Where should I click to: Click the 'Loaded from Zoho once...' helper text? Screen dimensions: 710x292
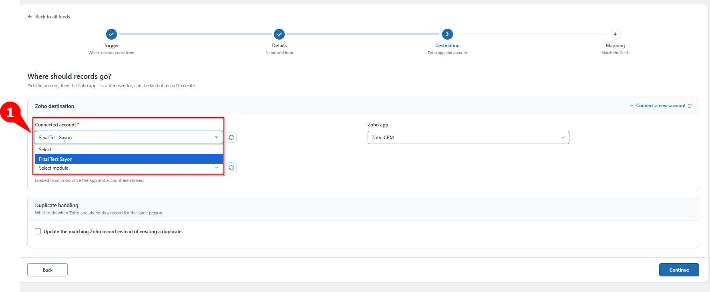coord(90,181)
